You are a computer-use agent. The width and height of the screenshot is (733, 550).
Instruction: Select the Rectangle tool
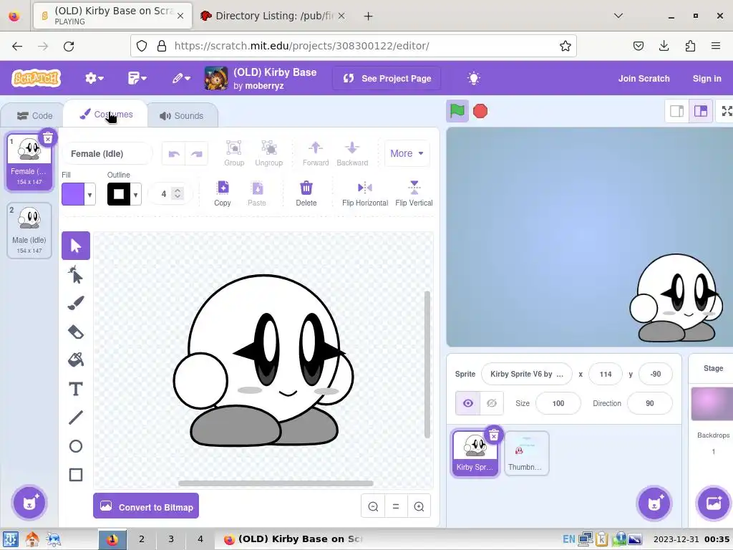tap(76, 475)
